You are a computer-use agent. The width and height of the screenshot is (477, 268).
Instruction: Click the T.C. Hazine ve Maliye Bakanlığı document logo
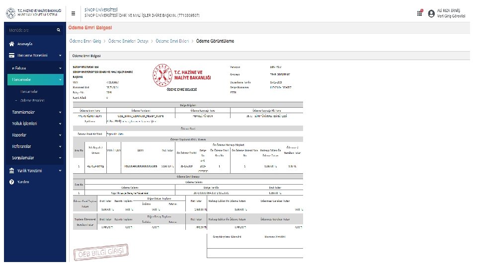click(x=182, y=75)
